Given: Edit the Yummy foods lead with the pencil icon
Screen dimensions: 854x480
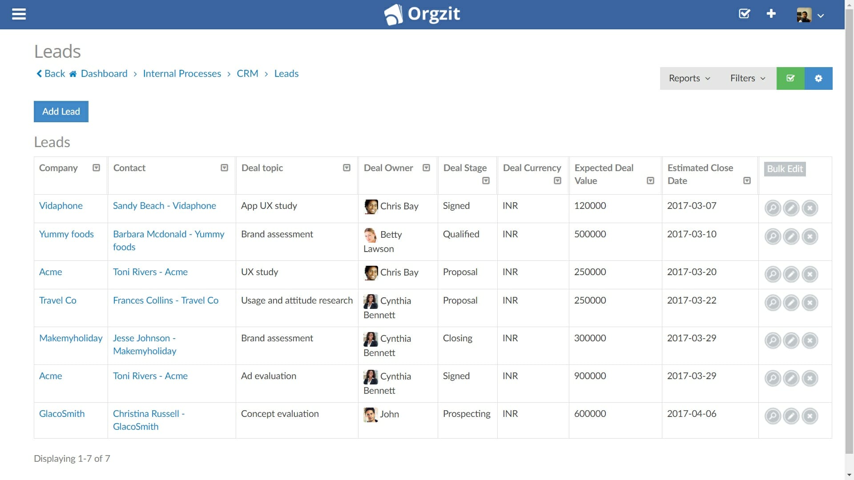Looking at the screenshot, I should [791, 236].
